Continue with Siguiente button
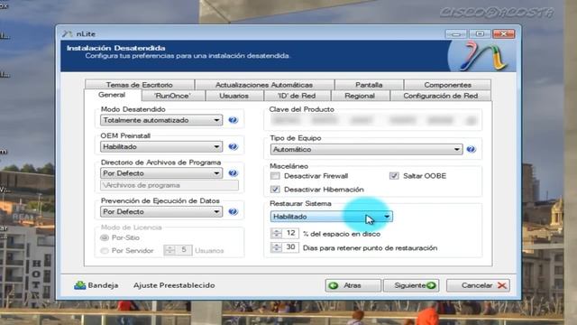 [x=411, y=285]
